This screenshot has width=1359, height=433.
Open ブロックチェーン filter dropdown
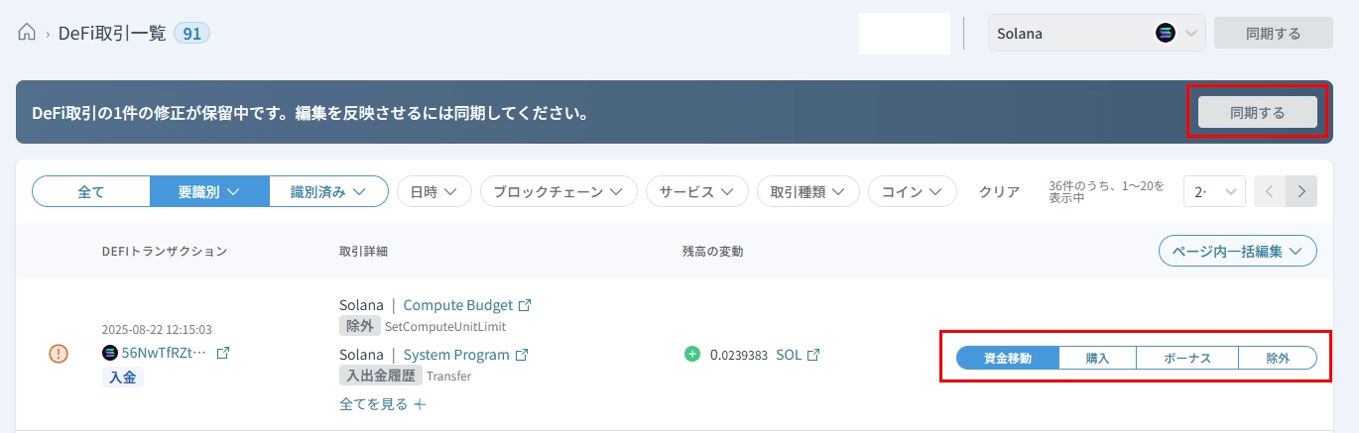click(558, 191)
